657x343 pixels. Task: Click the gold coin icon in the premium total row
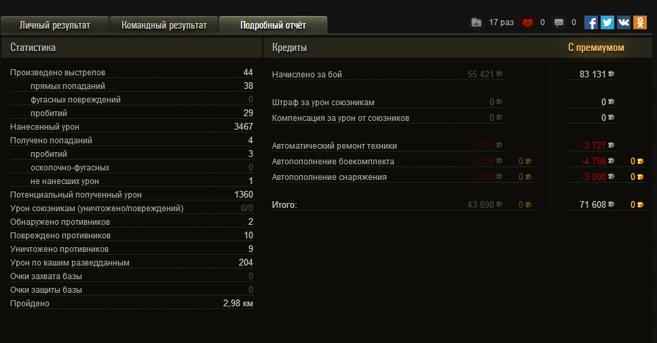640,204
